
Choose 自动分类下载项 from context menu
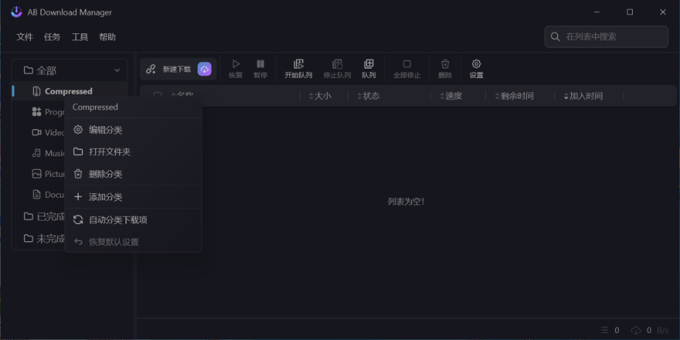coord(133,220)
